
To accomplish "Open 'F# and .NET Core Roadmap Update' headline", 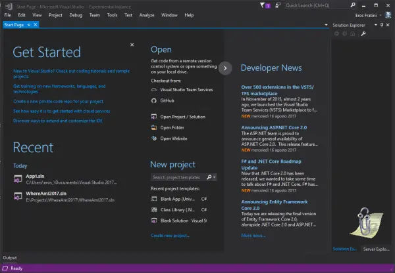I will 271,164.
